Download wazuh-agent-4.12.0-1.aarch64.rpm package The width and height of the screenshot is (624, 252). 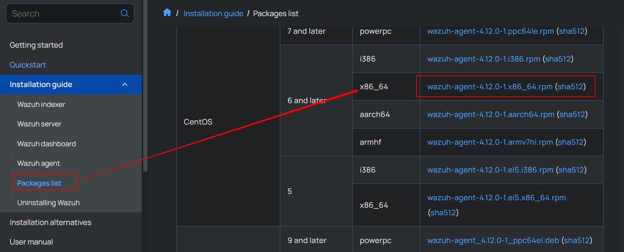coord(491,114)
